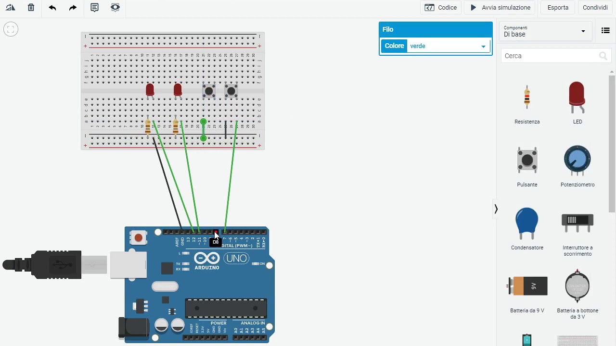Click the Filo panel header
Image resolution: width=616 pixels, height=346 pixels.
tap(436, 29)
